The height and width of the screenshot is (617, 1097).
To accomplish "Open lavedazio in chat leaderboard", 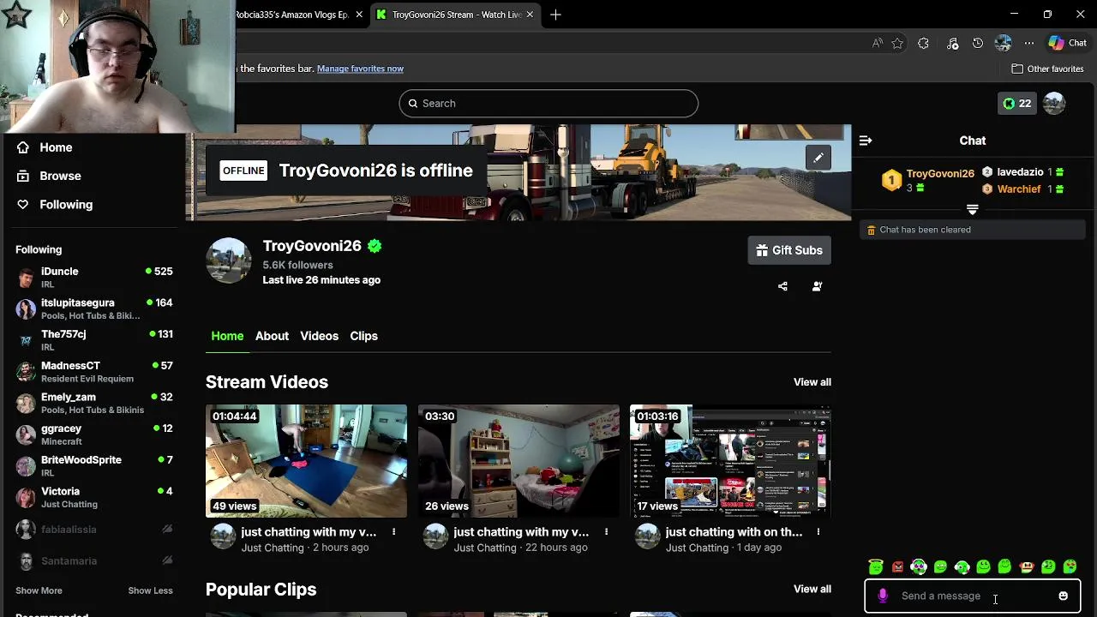I will point(1020,172).
